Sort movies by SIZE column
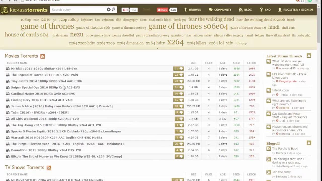 pyautogui.click(x=193, y=63)
